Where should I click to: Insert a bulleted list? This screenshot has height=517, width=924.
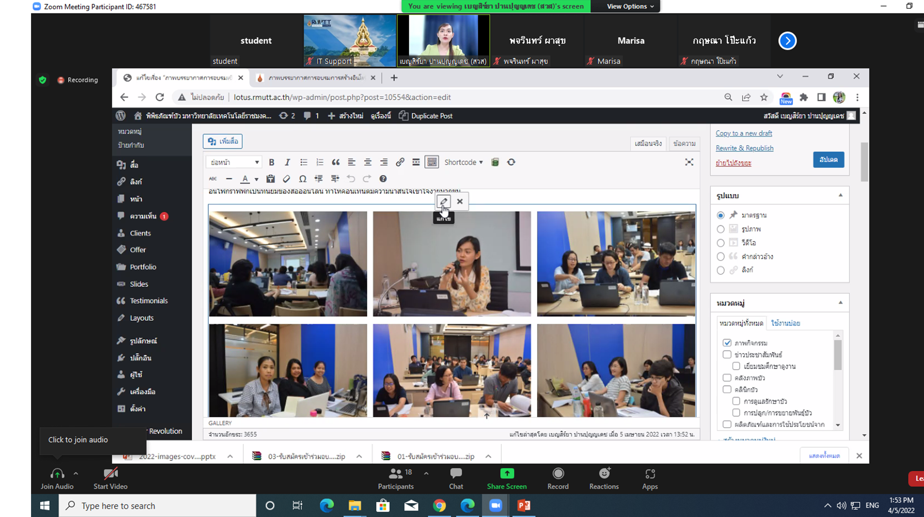tap(303, 162)
